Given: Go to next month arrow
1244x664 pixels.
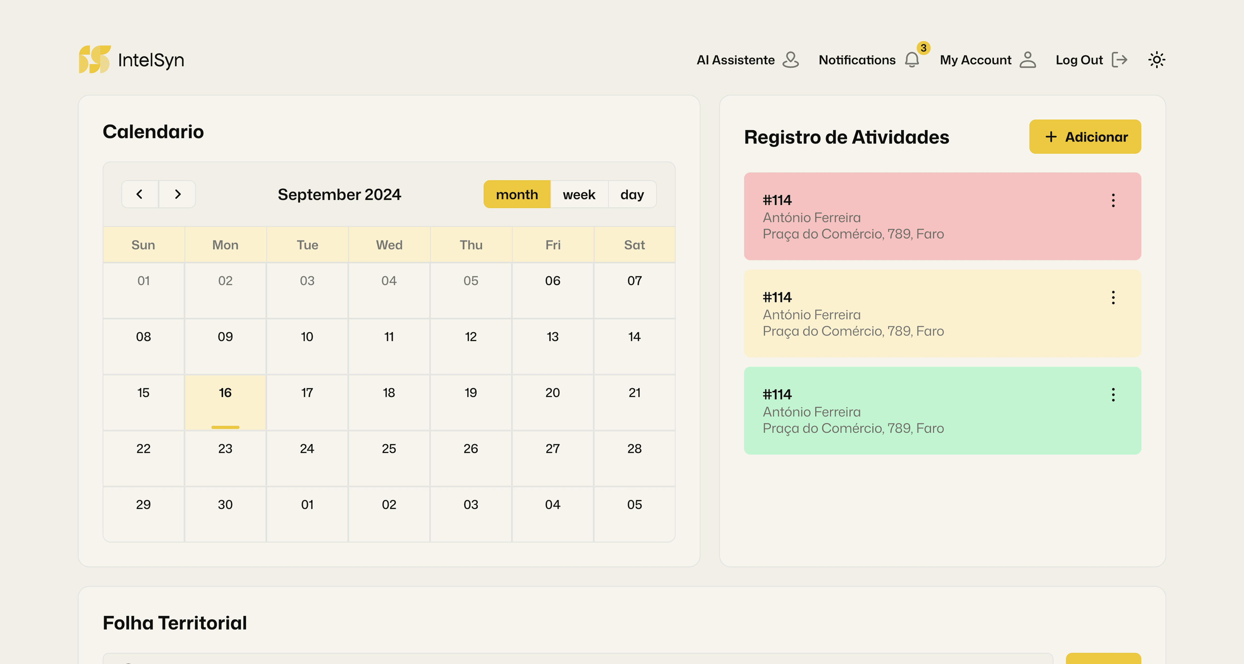Looking at the screenshot, I should tap(177, 194).
